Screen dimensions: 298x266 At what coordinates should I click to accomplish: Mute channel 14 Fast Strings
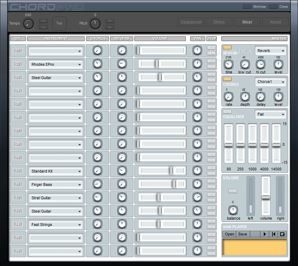click(211, 227)
